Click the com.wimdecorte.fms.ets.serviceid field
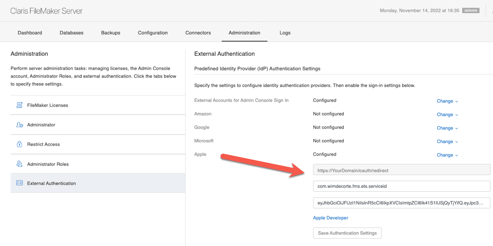493x246 pixels. [402, 186]
